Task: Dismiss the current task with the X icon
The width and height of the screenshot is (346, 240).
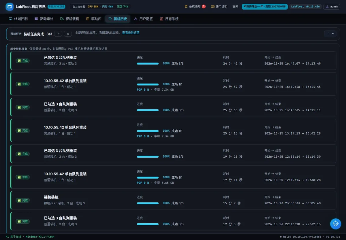Action: 68,34
